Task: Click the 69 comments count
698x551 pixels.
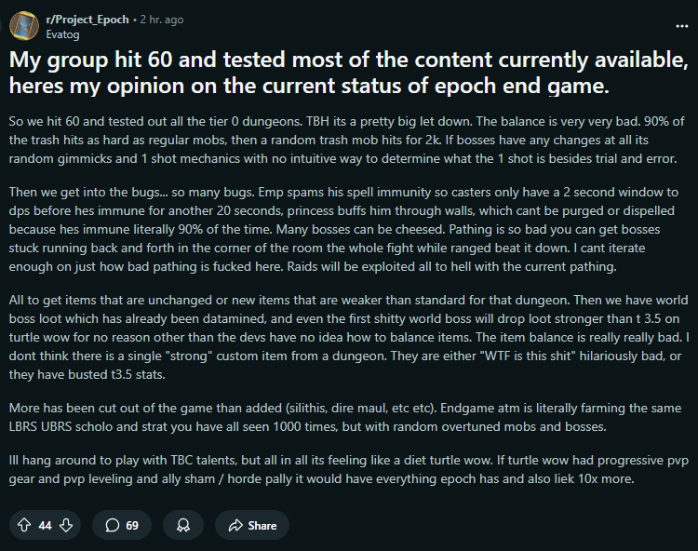Action: 132,525
